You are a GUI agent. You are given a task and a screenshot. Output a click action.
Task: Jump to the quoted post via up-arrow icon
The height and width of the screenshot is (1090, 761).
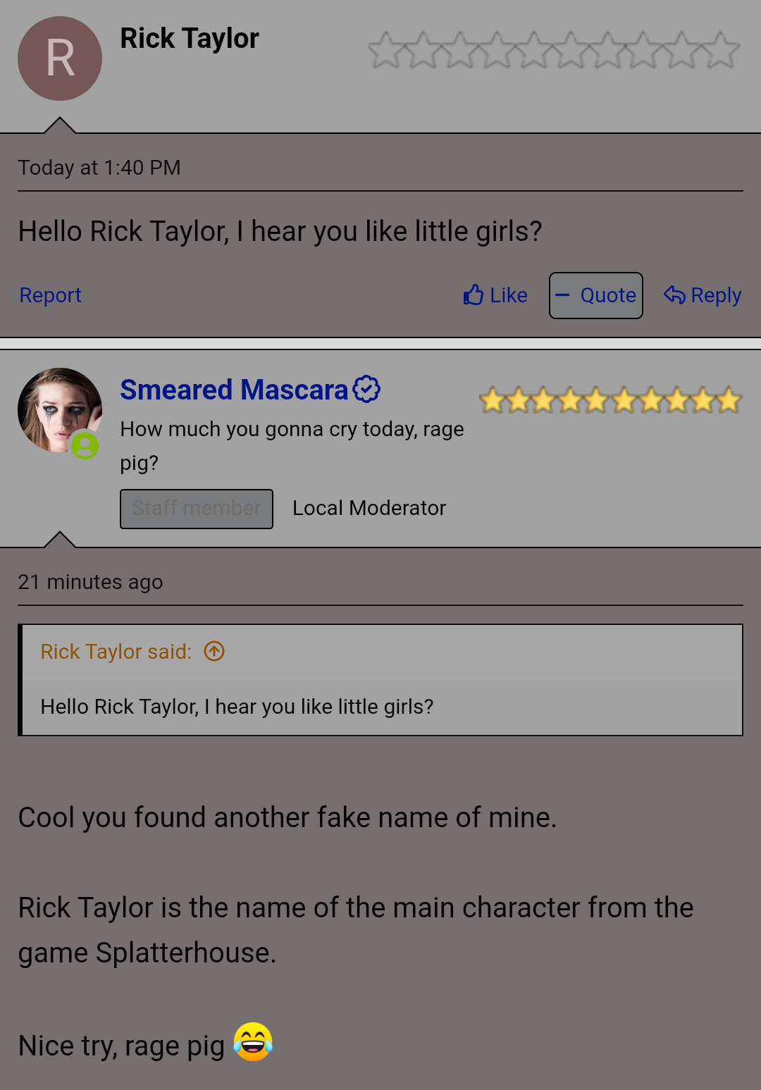click(214, 651)
